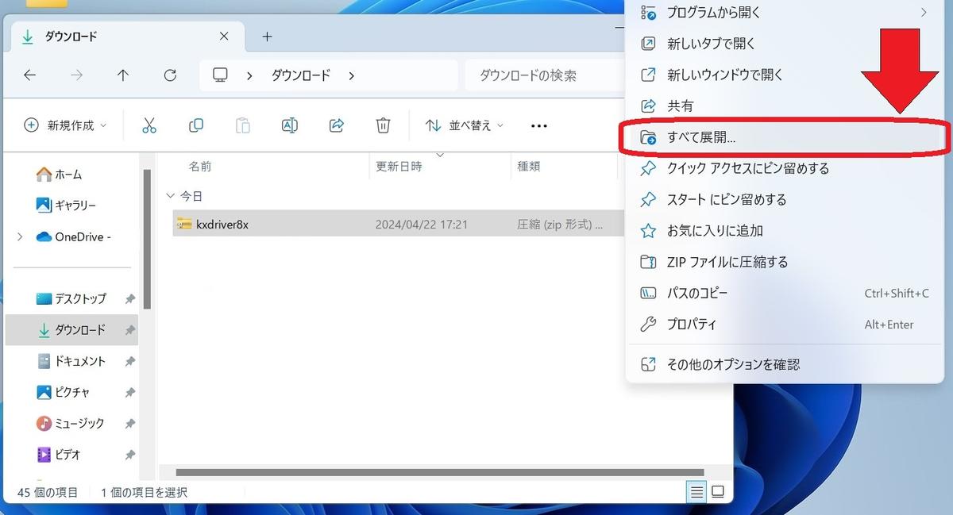
Task: Click the kxdriver8x zip file icon
Action: coord(184,225)
